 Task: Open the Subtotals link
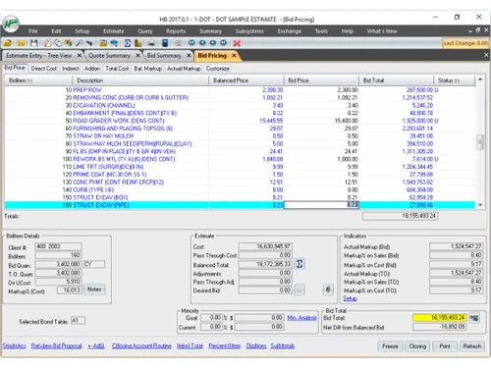283,346
